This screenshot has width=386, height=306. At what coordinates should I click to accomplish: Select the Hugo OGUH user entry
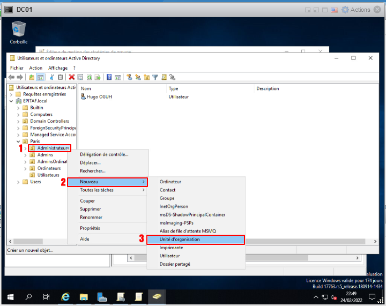point(99,97)
